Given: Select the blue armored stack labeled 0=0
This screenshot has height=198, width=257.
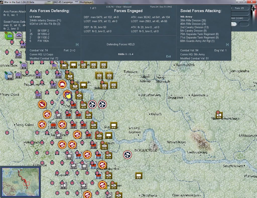Looking at the screenshot, I should (x=9, y=76).
